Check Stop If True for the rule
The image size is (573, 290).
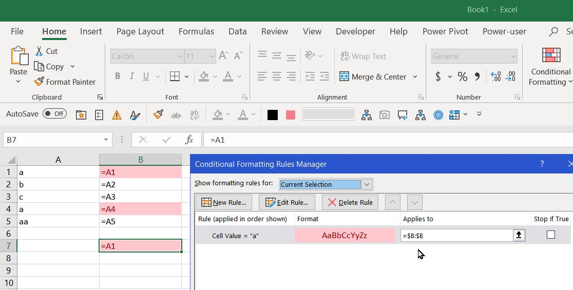pyautogui.click(x=551, y=235)
